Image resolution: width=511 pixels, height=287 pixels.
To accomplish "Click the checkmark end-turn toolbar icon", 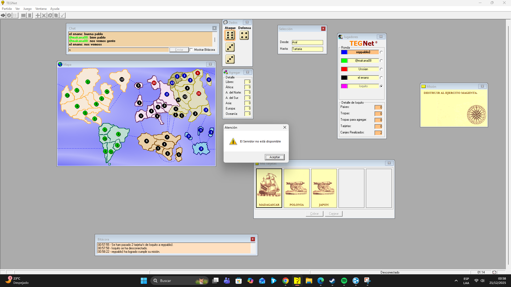I will 62,15.
